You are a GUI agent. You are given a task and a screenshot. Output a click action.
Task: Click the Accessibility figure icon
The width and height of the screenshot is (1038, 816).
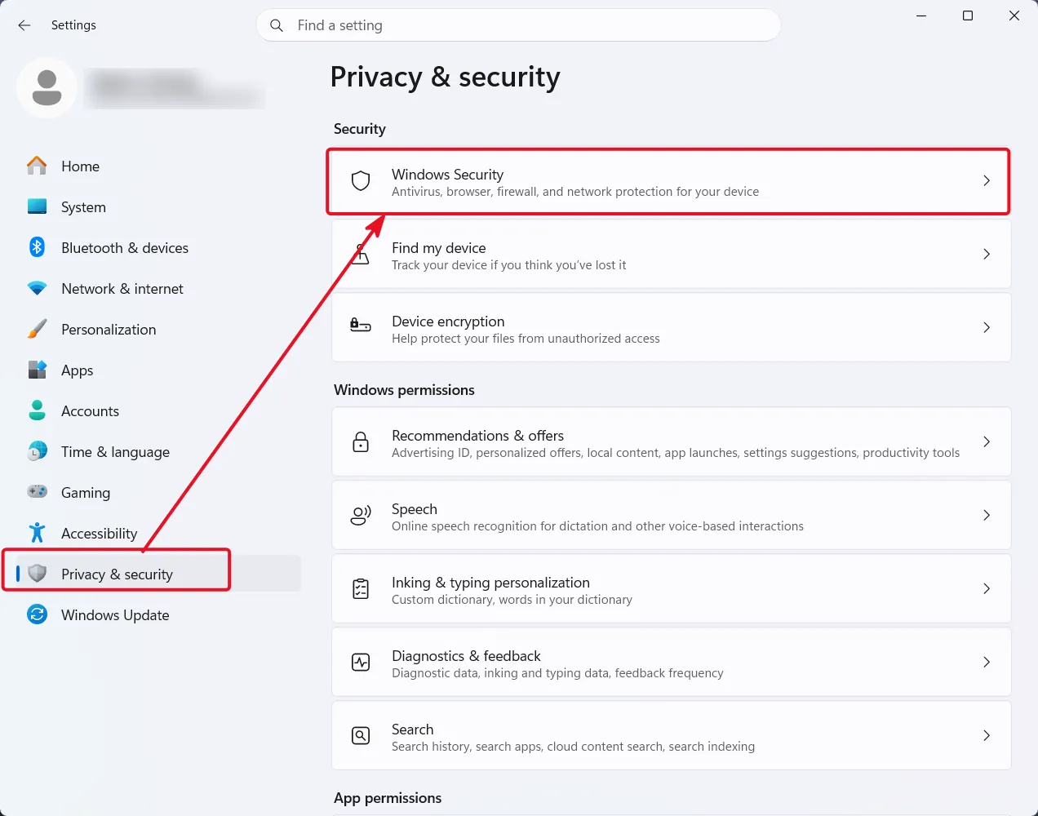click(x=37, y=533)
